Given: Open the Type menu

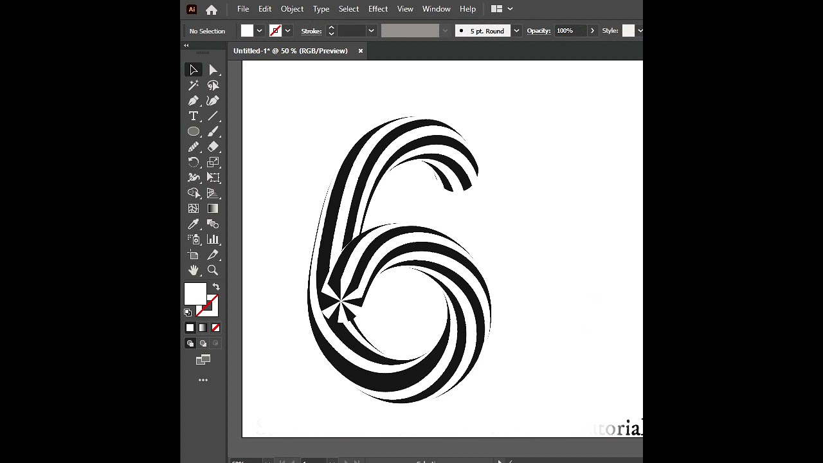Looking at the screenshot, I should click(321, 9).
